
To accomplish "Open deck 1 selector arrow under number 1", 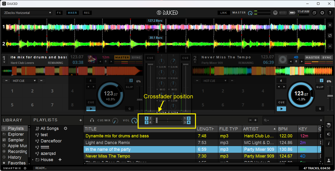I will [x=4, y=62].
